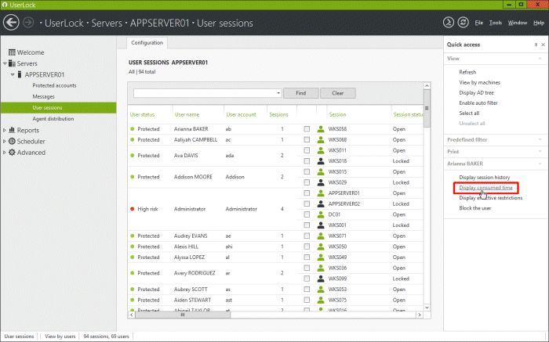549x342 pixels.
Task: Click the green user icon for session WKS075
Action: [321, 300]
